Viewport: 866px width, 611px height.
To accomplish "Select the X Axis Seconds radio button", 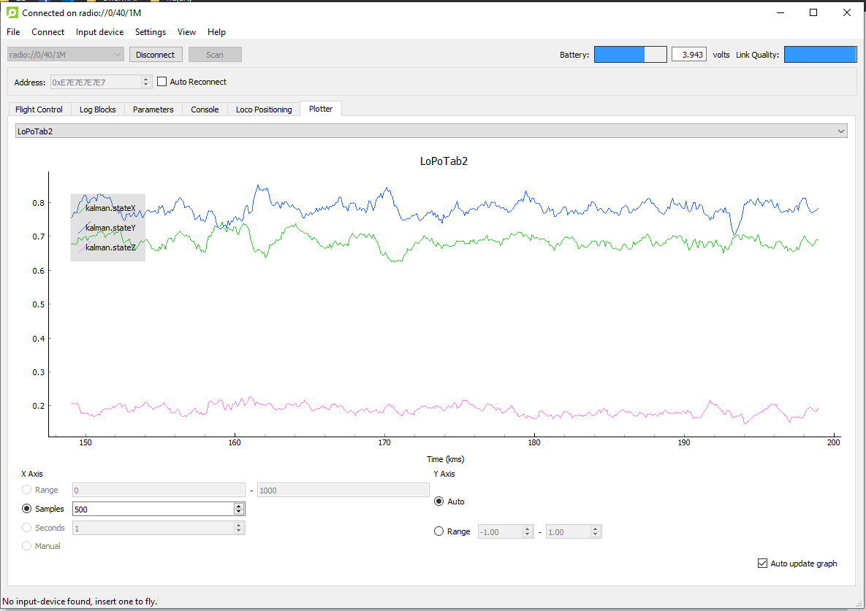I will [26, 527].
